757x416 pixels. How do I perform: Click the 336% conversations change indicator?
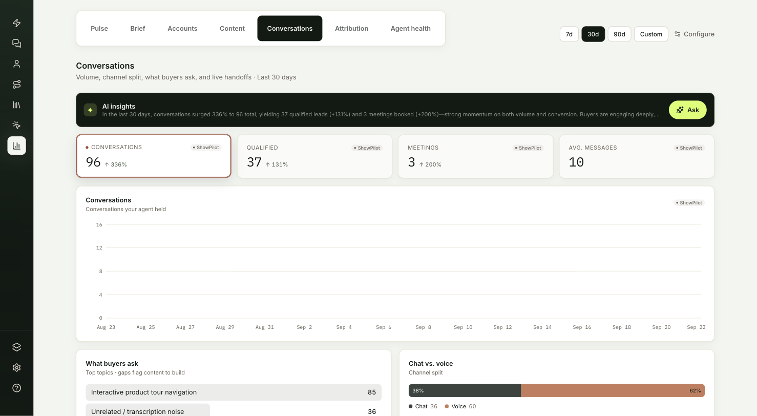[x=116, y=164]
